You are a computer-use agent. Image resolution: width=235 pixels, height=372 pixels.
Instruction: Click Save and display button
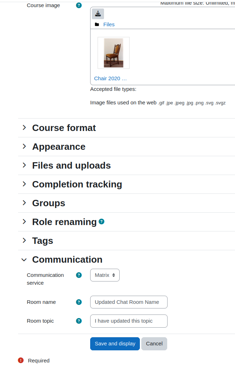[115, 344]
